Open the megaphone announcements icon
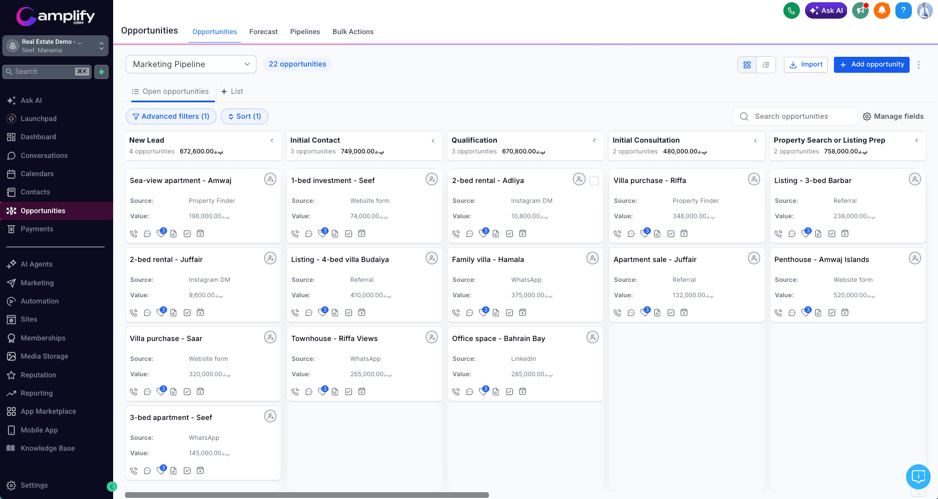Image resolution: width=938 pixels, height=499 pixels. 861,10
